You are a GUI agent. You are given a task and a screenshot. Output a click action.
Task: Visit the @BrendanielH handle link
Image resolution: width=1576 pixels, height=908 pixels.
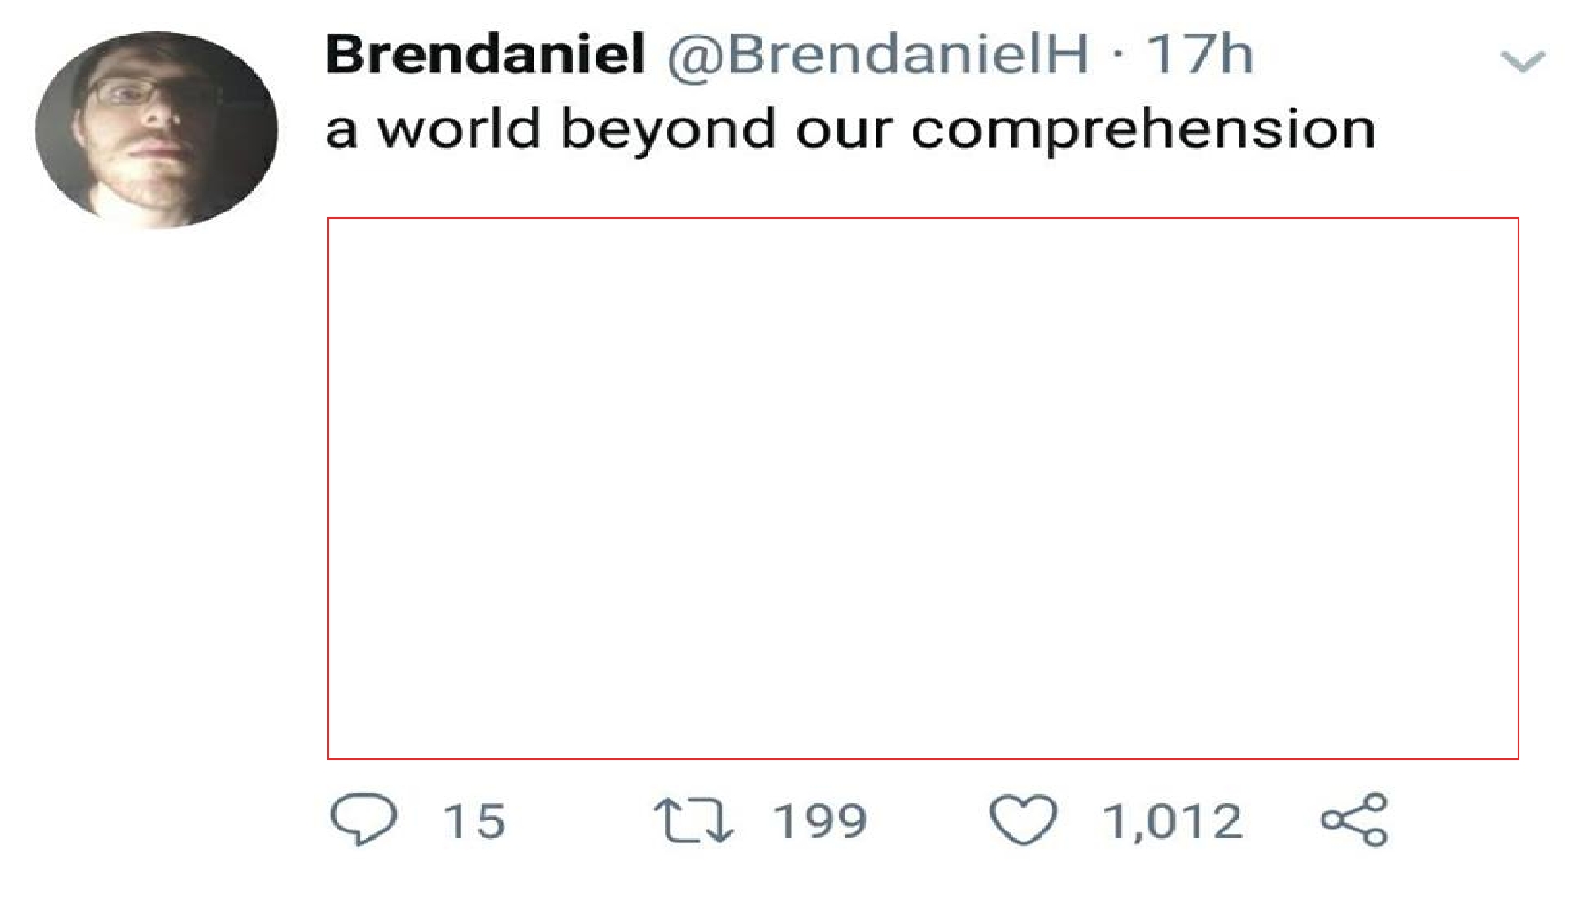(877, 55)
